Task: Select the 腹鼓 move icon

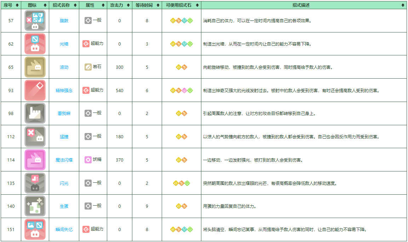Action: tap(35, 21)
